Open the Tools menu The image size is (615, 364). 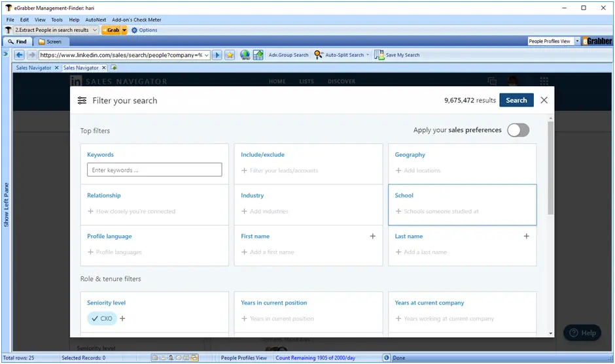(57, 20)
